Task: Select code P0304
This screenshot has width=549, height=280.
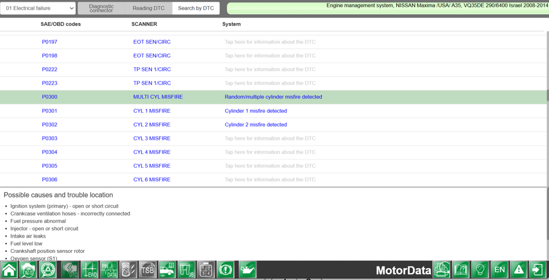Action: point(50,152)
